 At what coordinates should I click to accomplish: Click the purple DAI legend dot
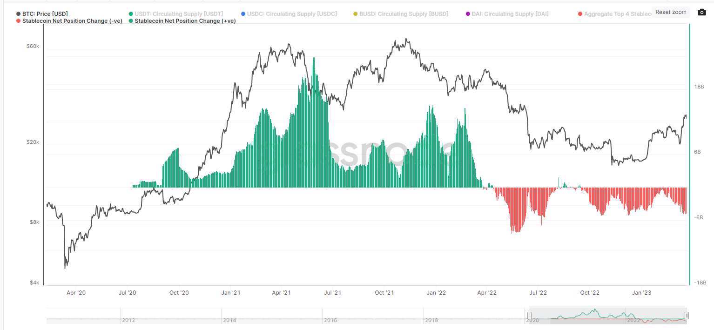point(467,14)
